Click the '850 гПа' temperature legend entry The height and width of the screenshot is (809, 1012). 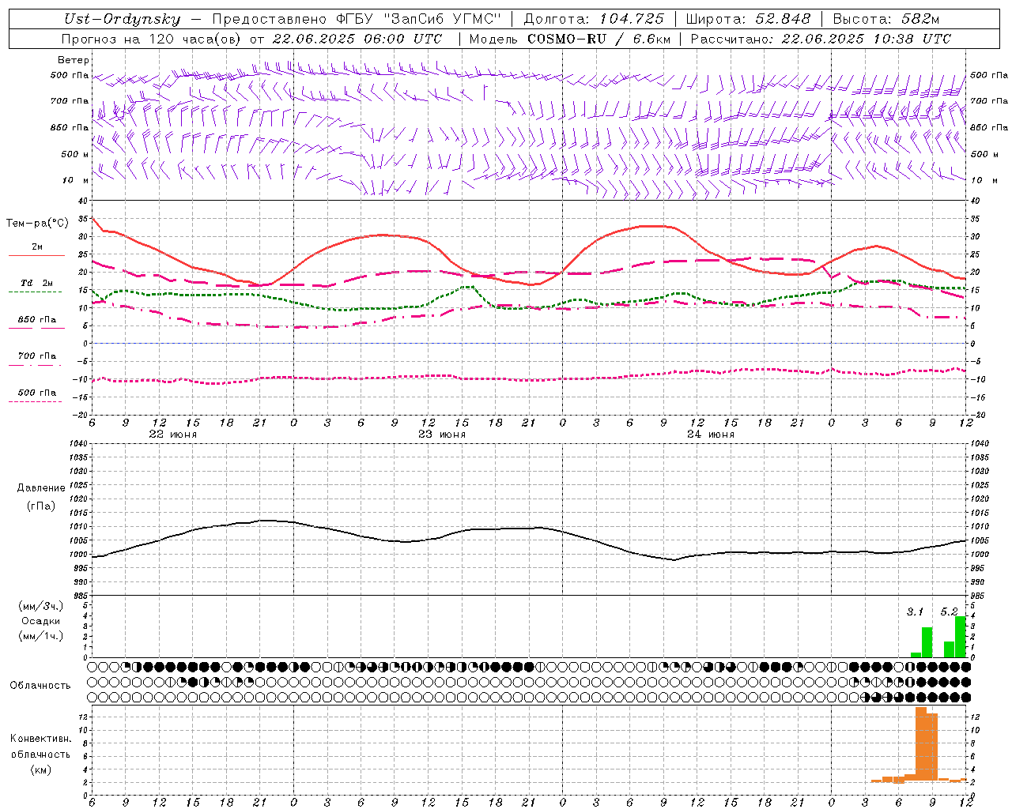(x=37, y=320)
